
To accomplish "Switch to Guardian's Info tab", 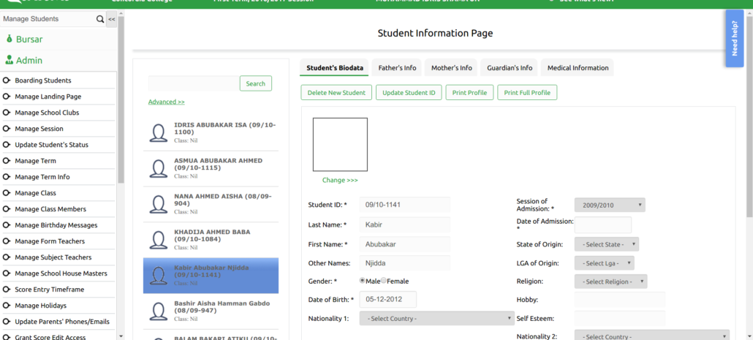I will tap(510, 68).
